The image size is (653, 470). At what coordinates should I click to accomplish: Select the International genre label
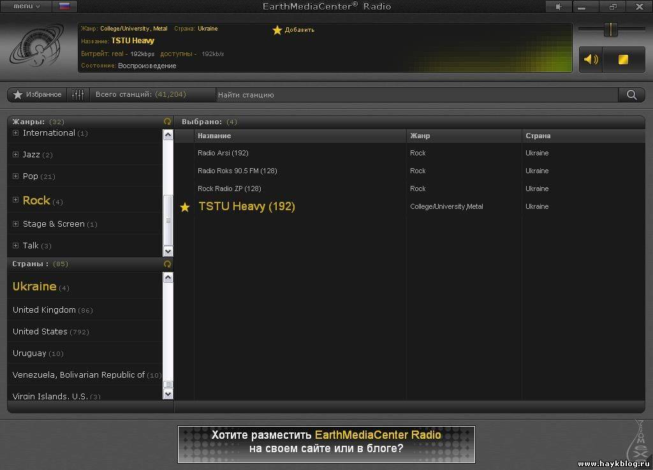tap(48, 133)
